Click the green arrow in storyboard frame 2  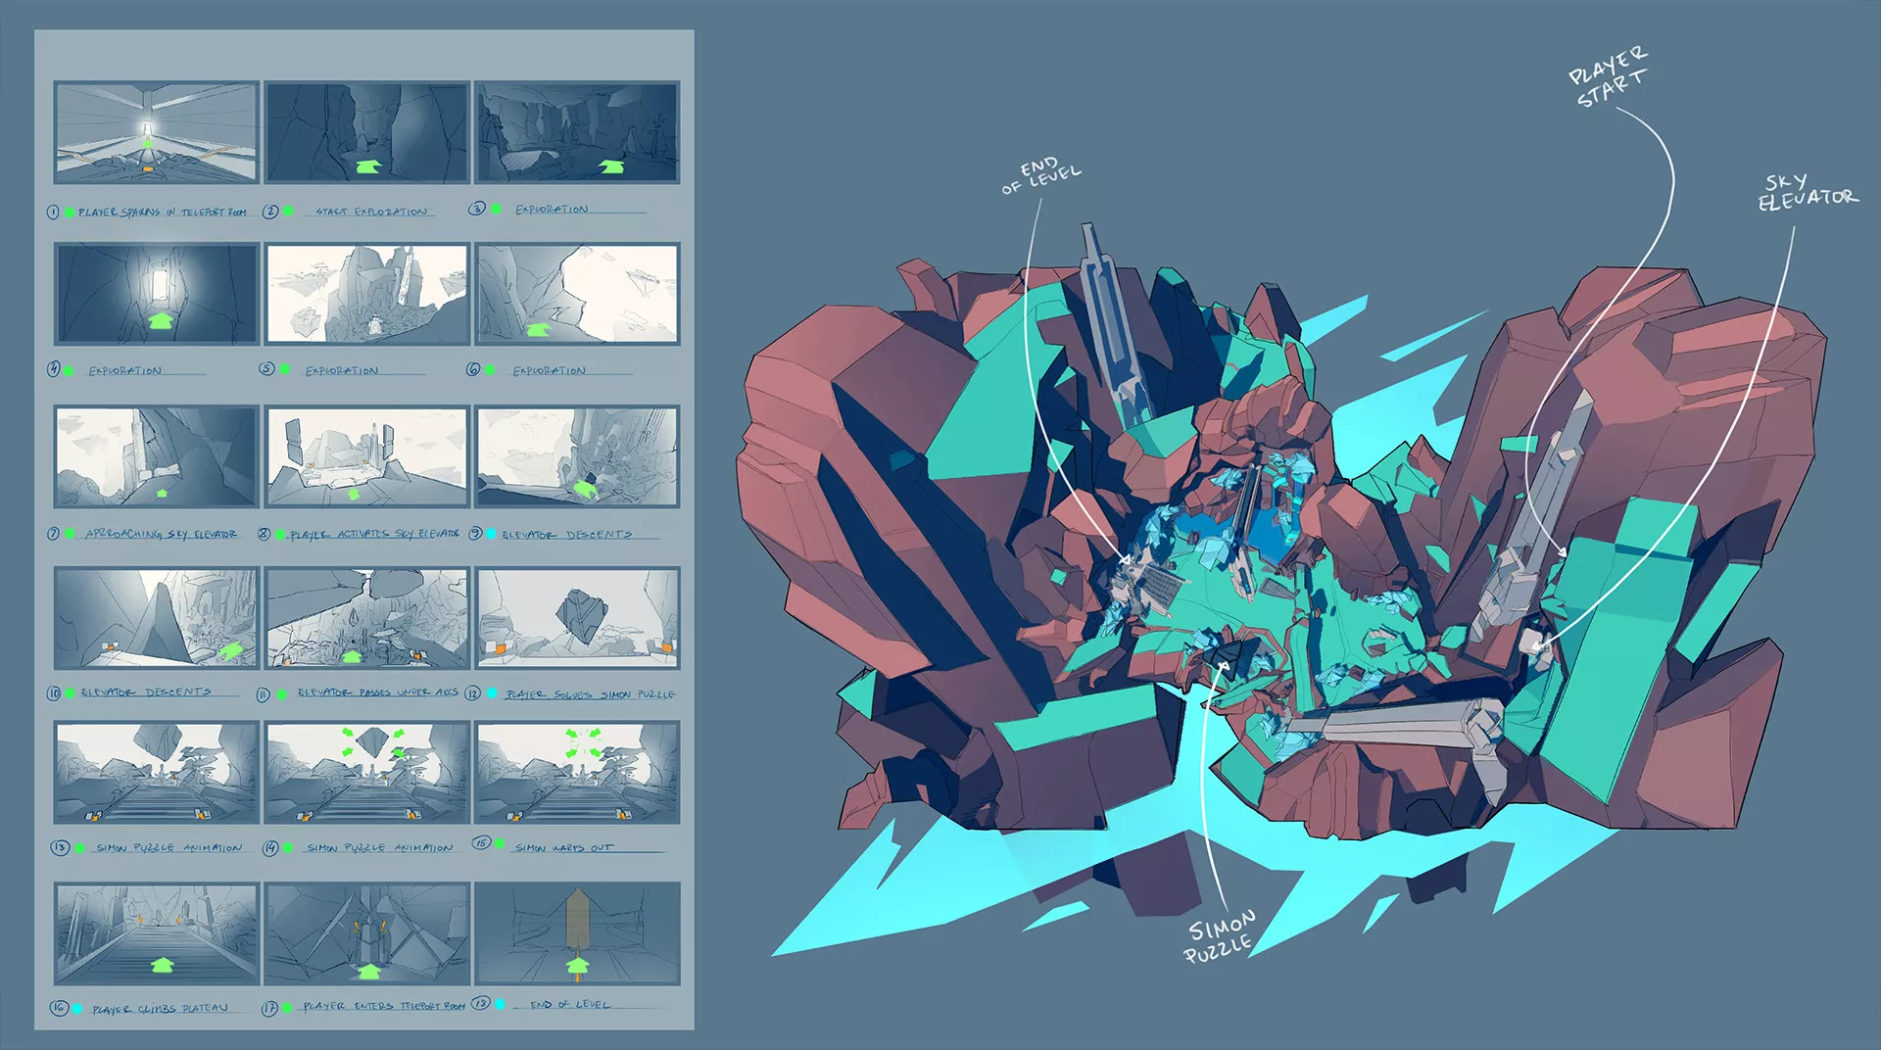point(366,167)
